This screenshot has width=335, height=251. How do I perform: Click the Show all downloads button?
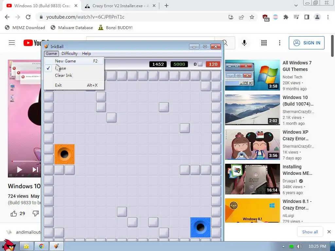[310, 232]
